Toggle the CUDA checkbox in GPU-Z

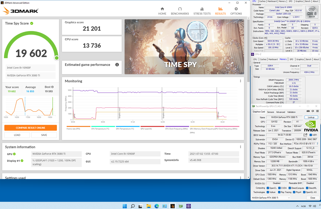pyautogui.click(x=279, y=188)
